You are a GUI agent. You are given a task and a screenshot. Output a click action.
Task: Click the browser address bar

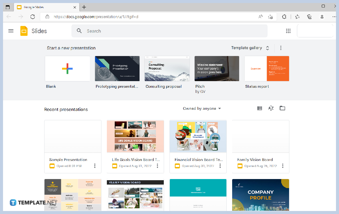[x=121, y=17]
